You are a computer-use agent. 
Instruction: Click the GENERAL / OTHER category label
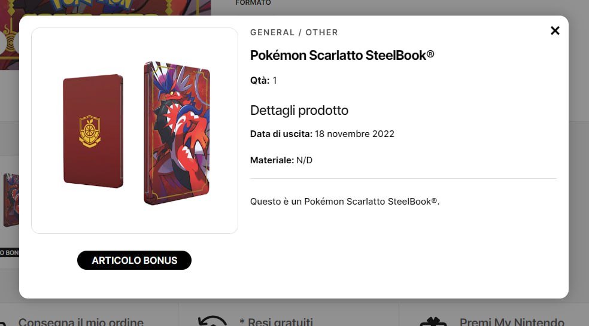[294, 32]
